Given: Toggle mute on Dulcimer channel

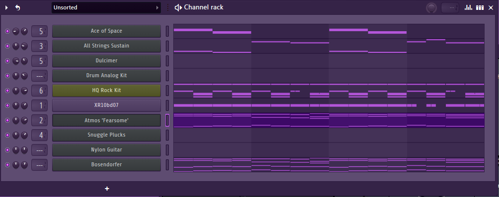Looking at the screenshot, I should pos(7,61).
